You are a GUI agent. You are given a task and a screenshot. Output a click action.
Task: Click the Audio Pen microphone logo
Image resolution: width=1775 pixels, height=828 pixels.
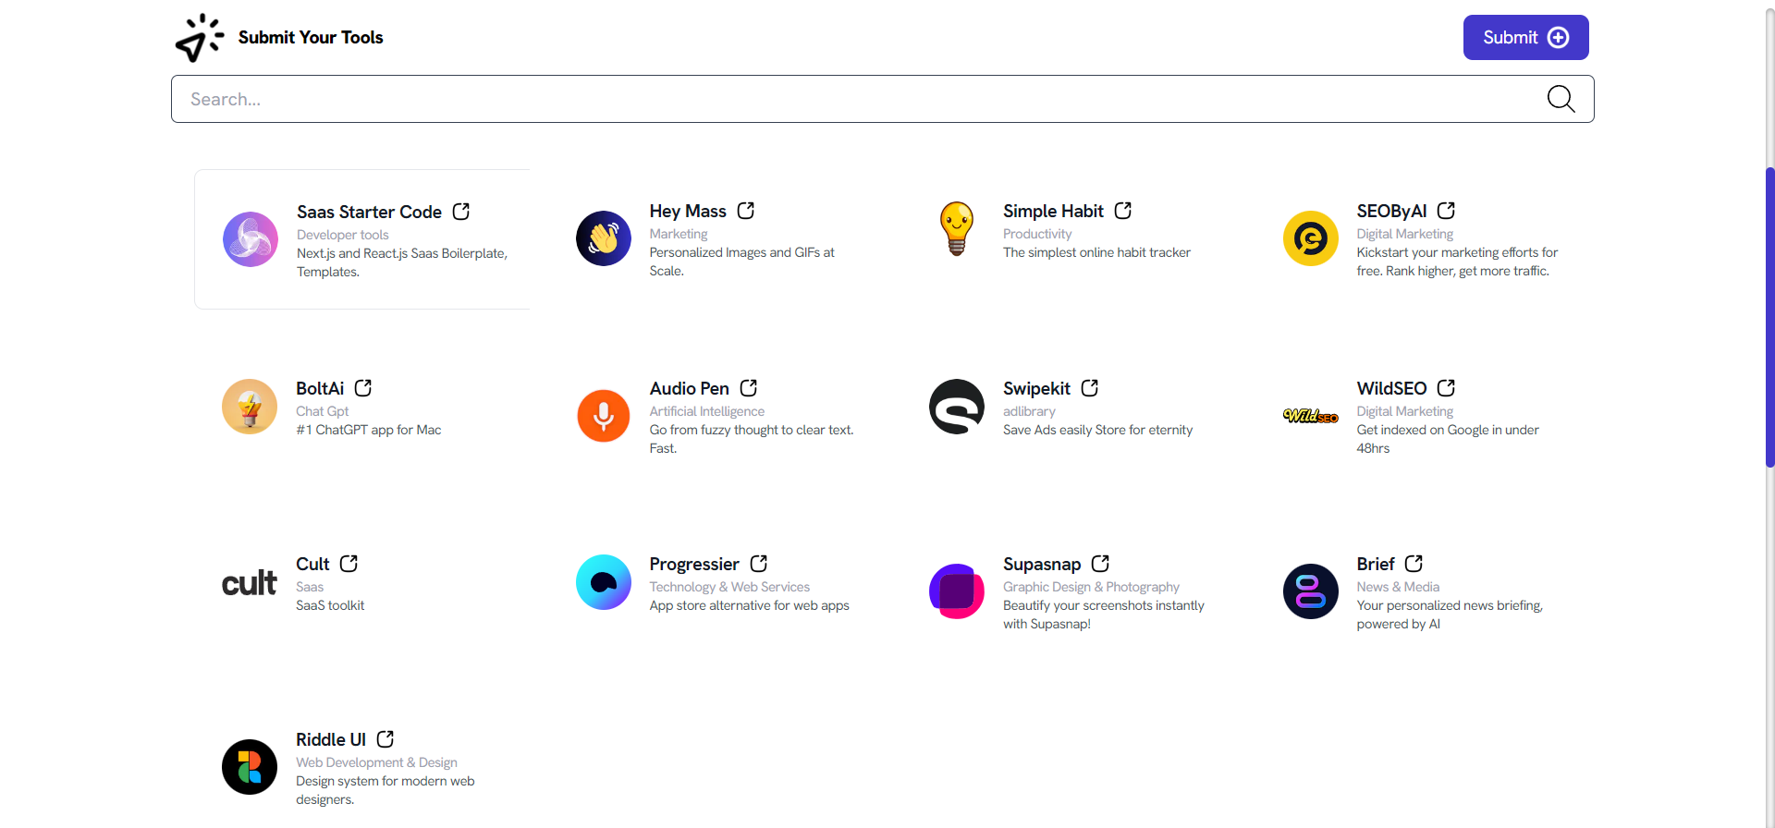click(x=604, y=416)
